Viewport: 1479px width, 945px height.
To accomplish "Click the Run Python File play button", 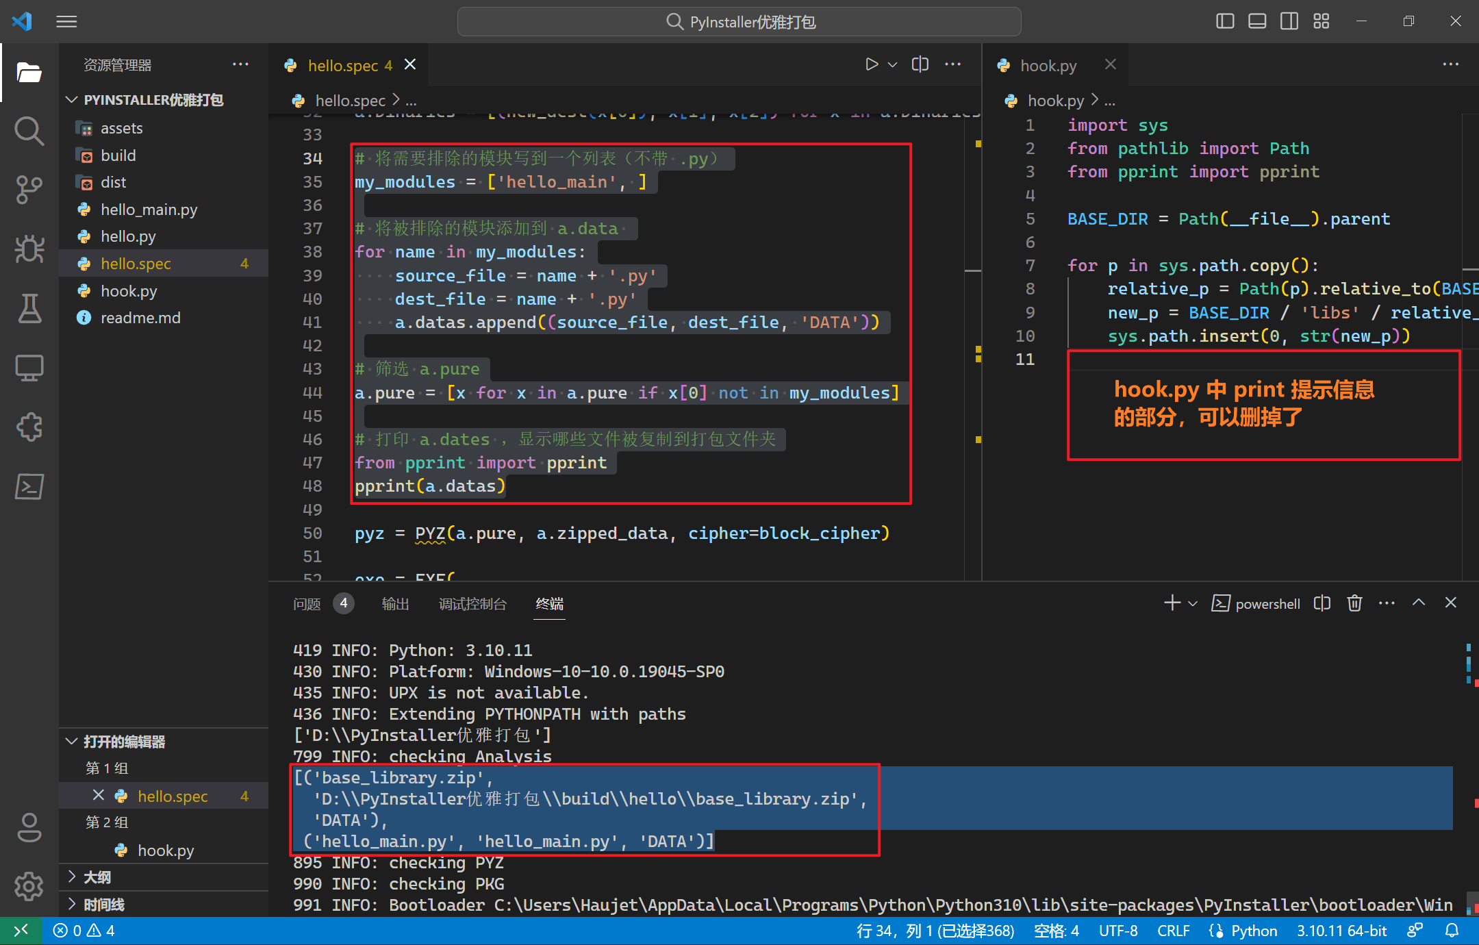I will click(x=871, y=64).
